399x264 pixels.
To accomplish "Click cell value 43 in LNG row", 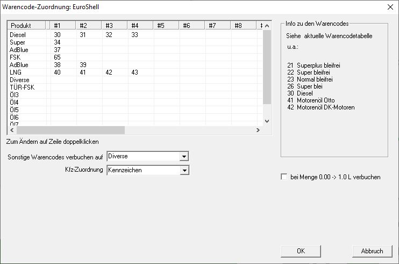I will tap(134, 72).
